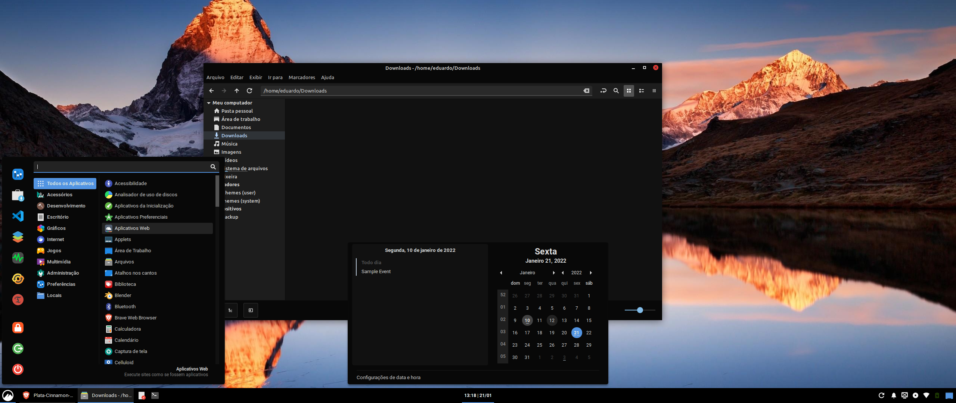The width and height of the screenshot is (956, 403).
Task: Toggle the sidebar visibility button
Action: pyautogui.click(x=251, y=310)
